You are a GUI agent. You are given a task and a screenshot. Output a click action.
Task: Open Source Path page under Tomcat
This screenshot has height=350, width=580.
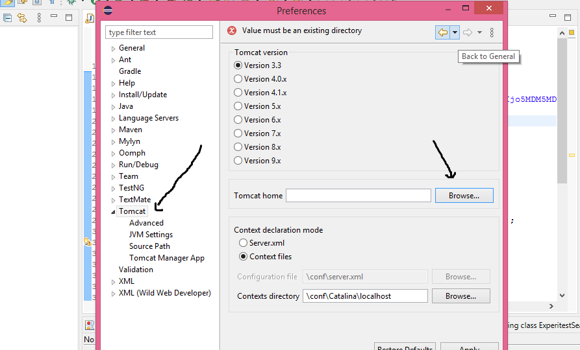coord(149,246)
